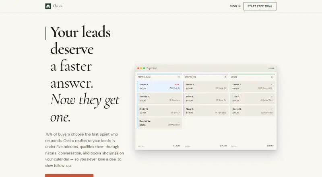Click the $720k price on David T.
This screenshot has width=322, height=177.
[x=236, y=89]
